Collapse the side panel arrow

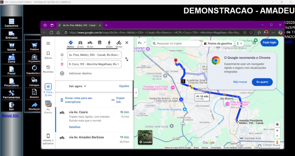(x=136, y=93)
